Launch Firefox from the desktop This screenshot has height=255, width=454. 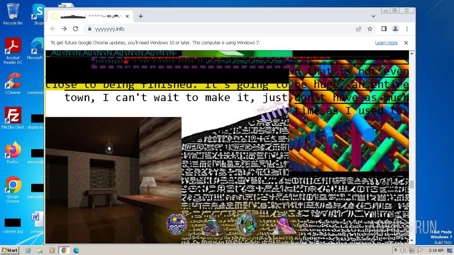(x=13, y=153)
